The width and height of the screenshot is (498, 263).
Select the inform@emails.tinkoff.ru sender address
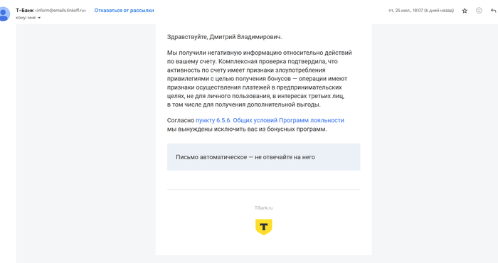click(x=60, y=11)
